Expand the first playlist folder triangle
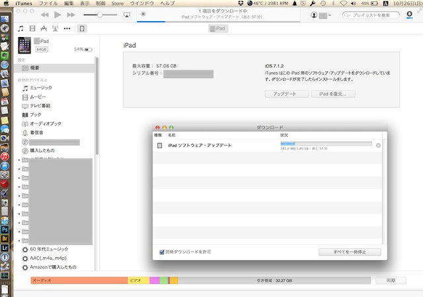 point(19,160)
